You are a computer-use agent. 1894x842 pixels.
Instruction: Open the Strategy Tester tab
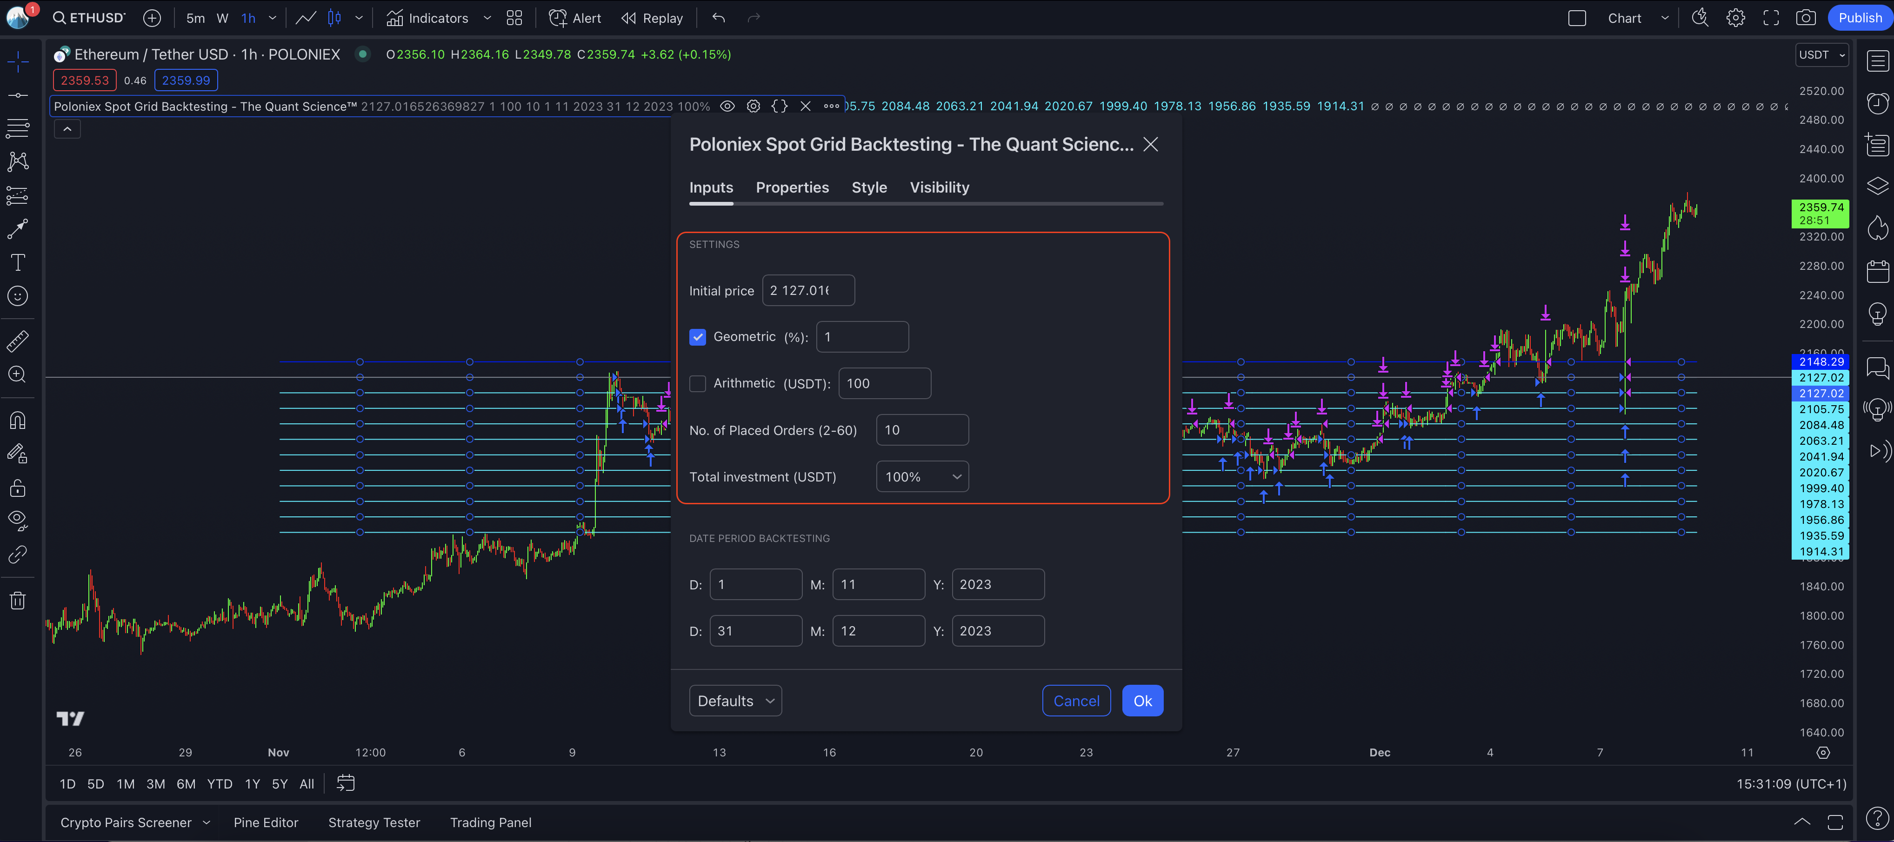(x=373, y=822)
